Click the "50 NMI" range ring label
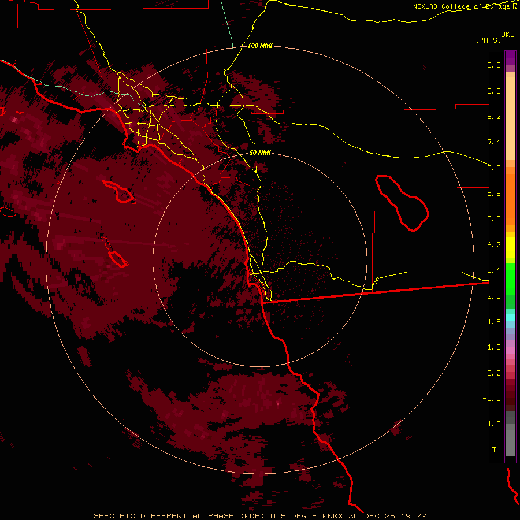The image size is (520, 520). point(260,153)
